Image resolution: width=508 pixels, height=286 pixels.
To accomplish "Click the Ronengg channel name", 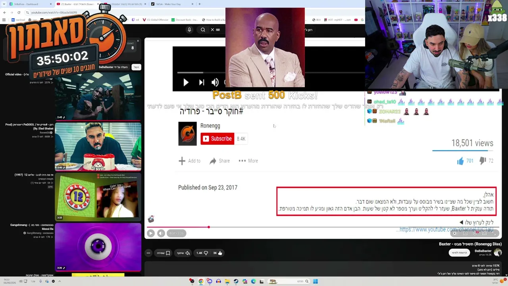I will [210, 126].
